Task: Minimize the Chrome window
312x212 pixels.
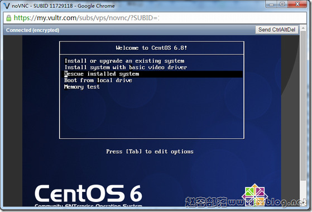Action: pyautogui.click(x=272, y=4)
